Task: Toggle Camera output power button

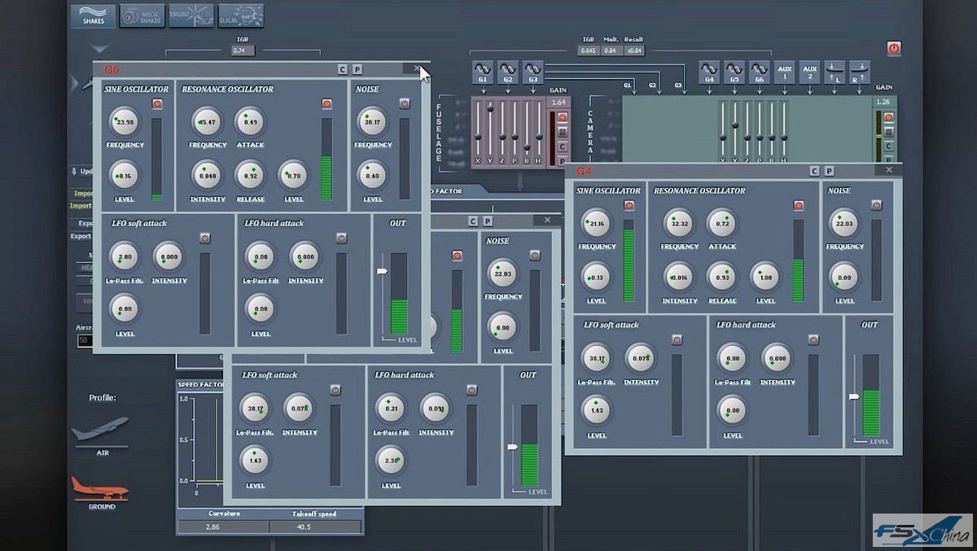Action: click(x=889, y=117)
